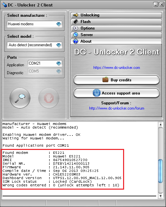Click the red stop hand button
166x207 pixels.
[x=49, y=98]
